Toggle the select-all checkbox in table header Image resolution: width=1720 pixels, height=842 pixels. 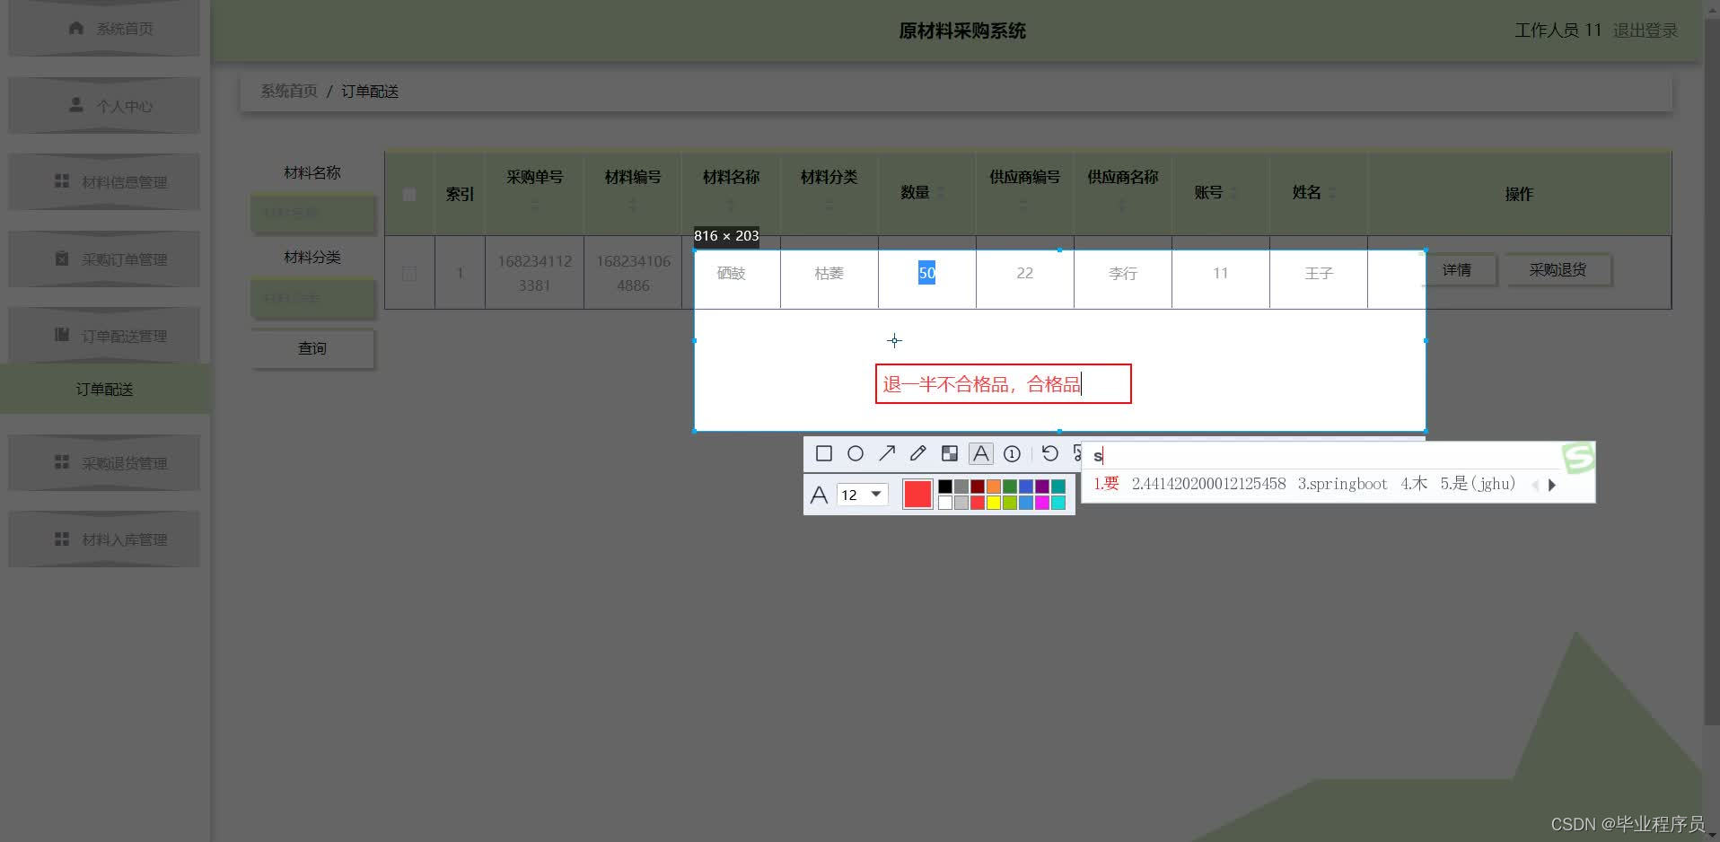(x=409, y=194)
